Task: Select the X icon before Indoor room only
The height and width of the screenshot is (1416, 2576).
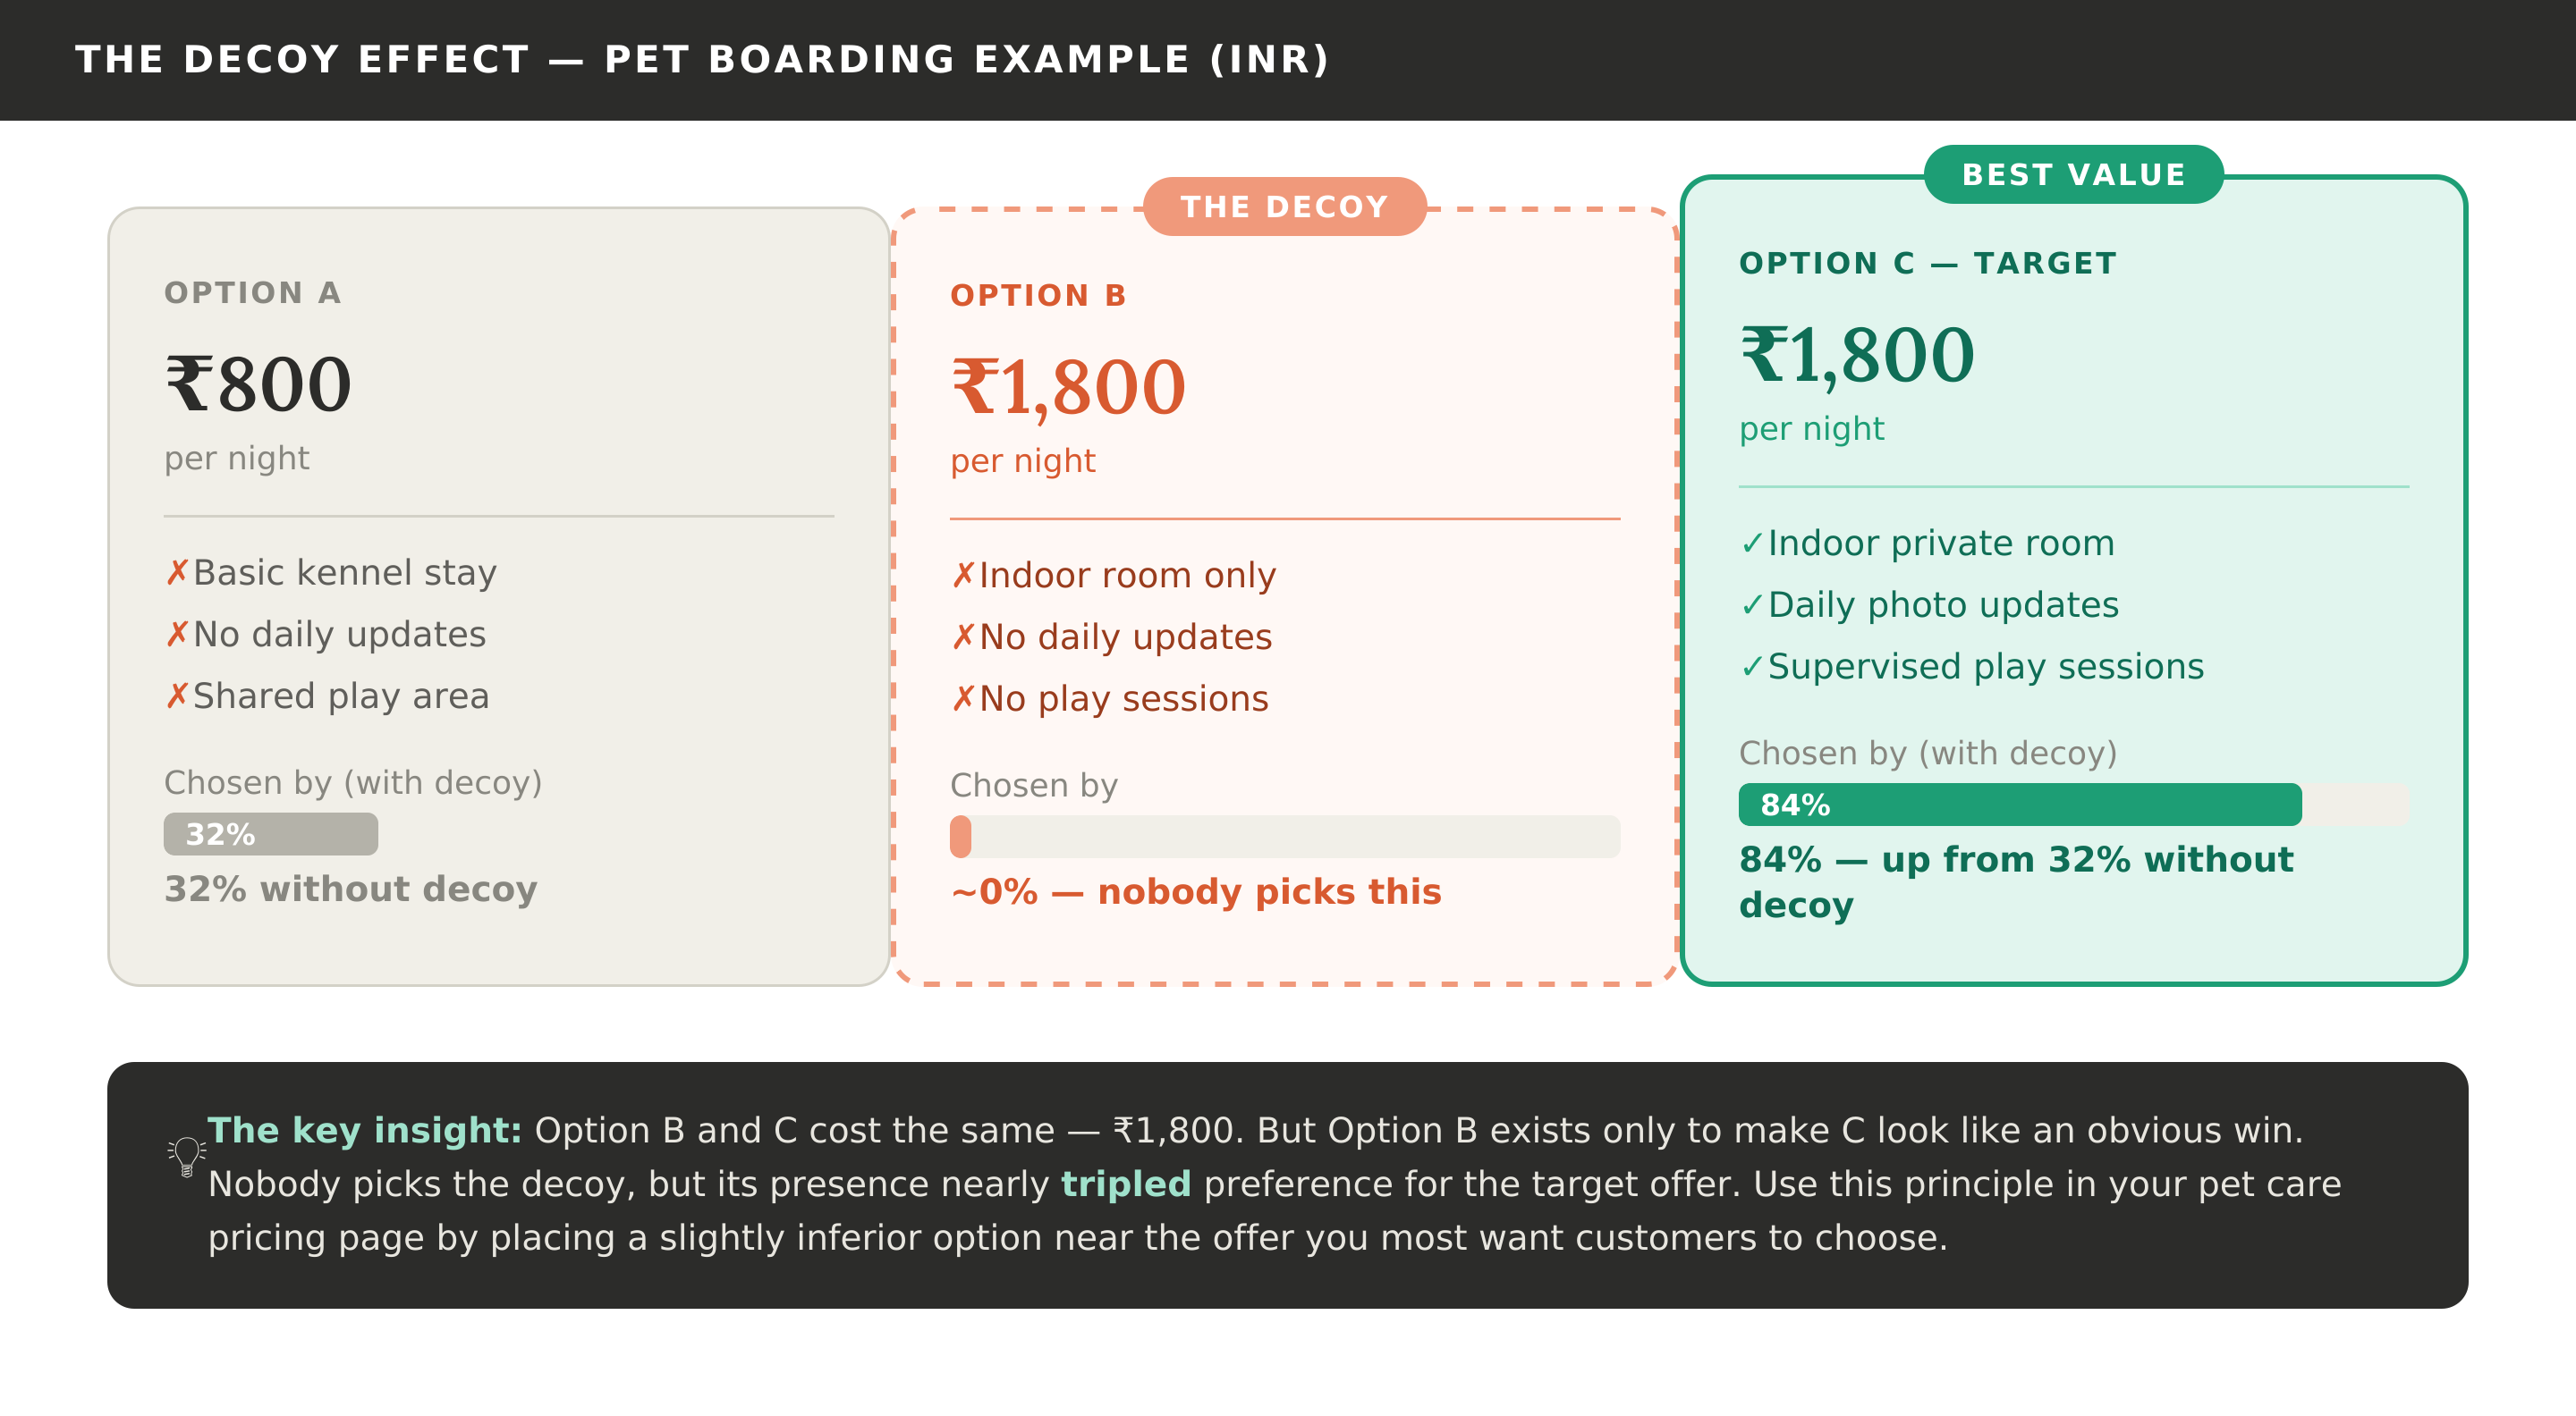Action: (x=963, y=576)
